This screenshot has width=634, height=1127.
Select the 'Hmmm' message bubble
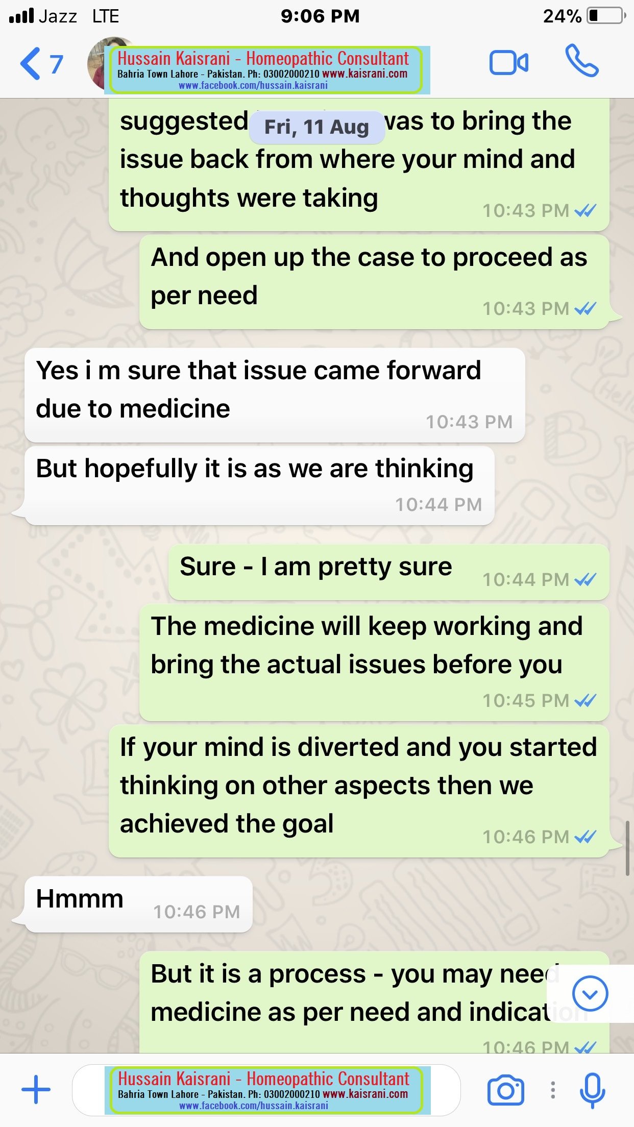[x=138, y=904]
